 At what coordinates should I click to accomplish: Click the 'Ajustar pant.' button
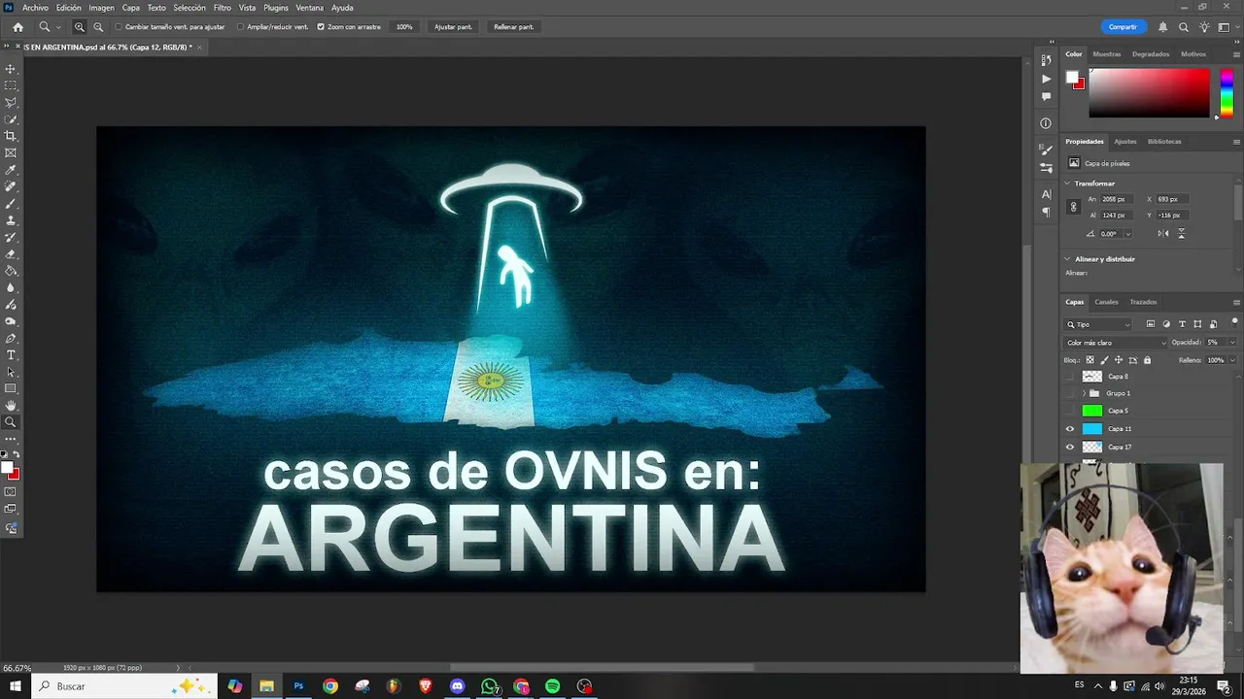point(453,27)
